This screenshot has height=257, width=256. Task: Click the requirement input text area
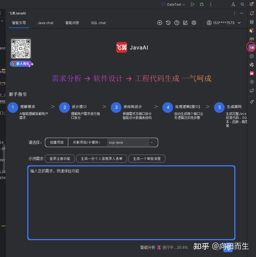tap(131, 202)
